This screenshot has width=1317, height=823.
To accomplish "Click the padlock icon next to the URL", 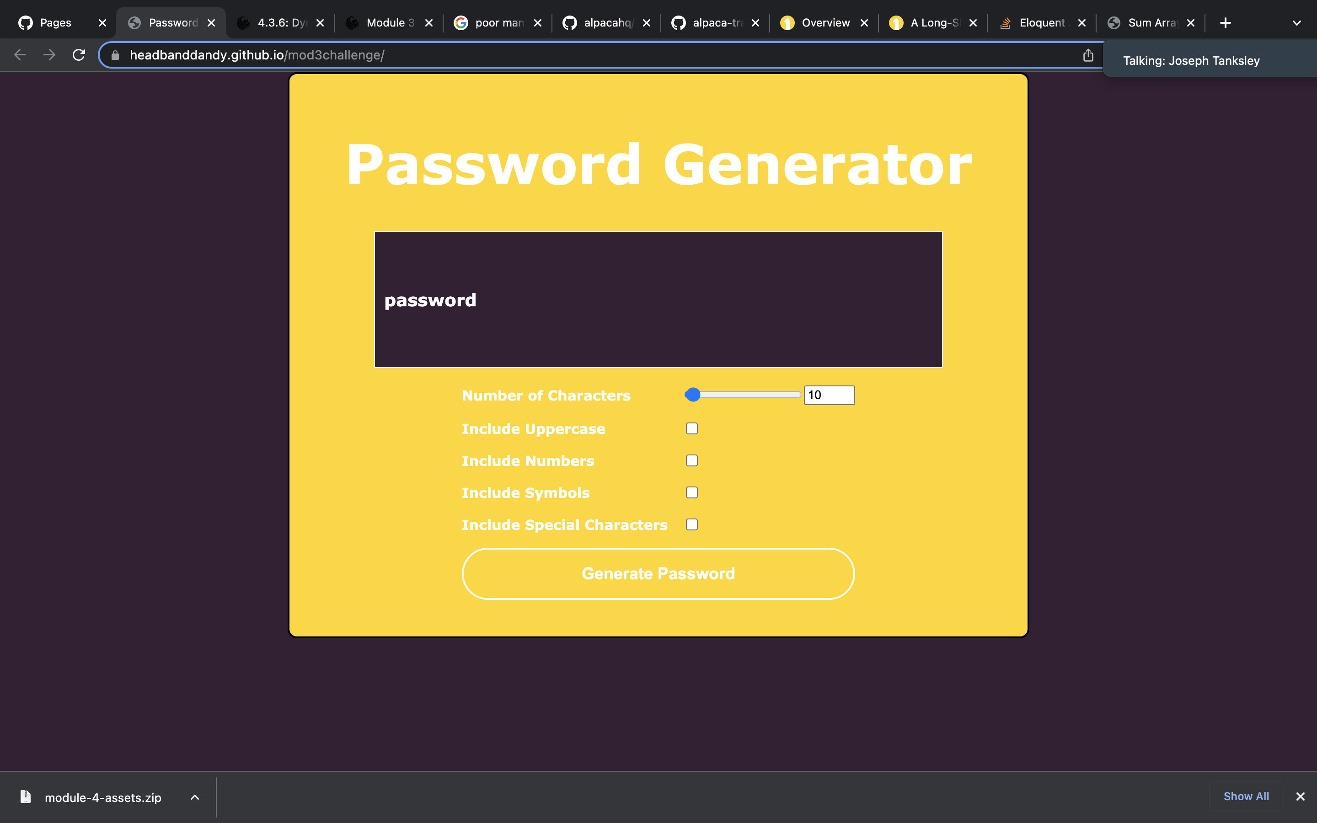I will [x=115, y=54].
